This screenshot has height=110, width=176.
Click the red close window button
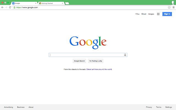(x=2, y=2)
